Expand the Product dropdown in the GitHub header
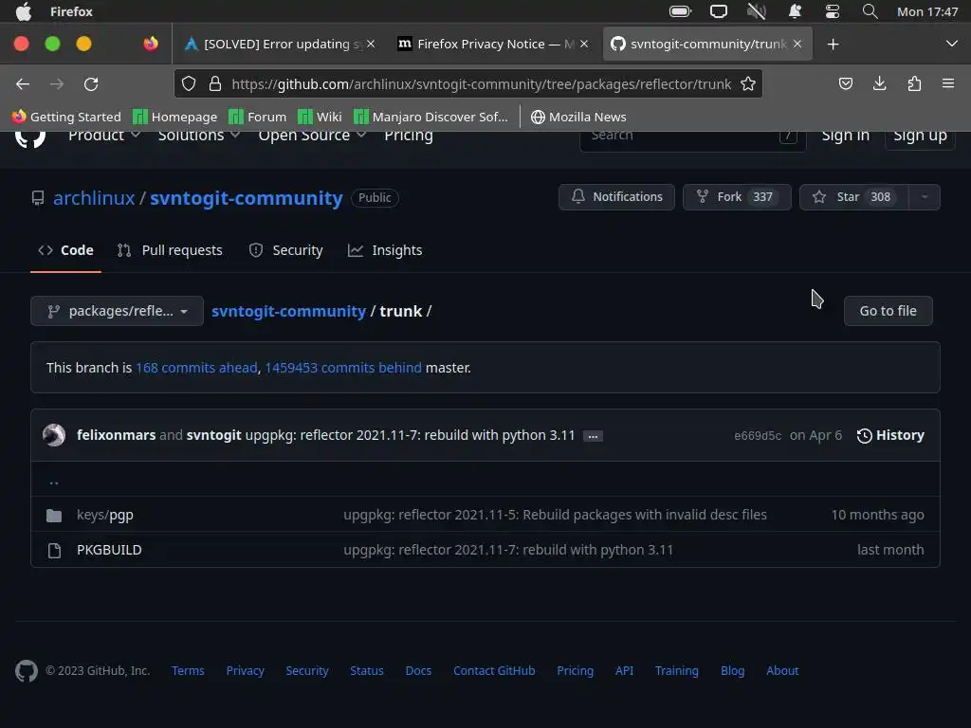971x728 pixels. (104, 135)
